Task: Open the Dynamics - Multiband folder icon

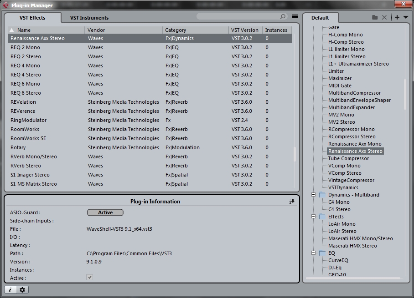Action: (x=322, y=195)
